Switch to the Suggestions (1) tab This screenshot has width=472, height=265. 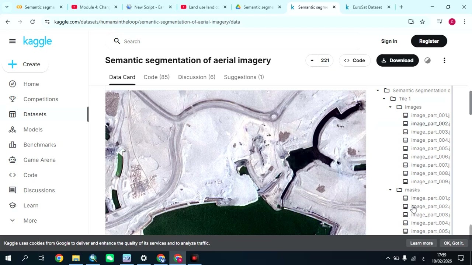pos(244,77)
